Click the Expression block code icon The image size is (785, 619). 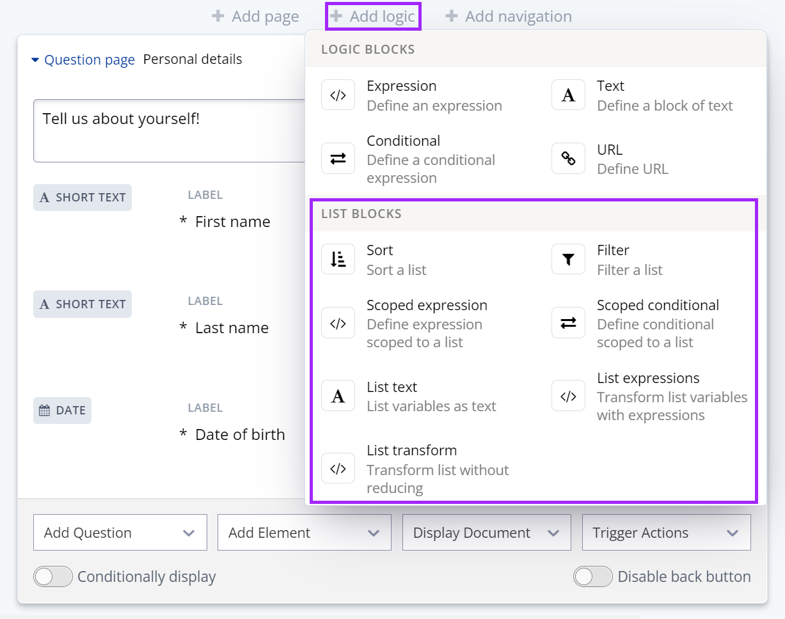click(x=338, y=95)
